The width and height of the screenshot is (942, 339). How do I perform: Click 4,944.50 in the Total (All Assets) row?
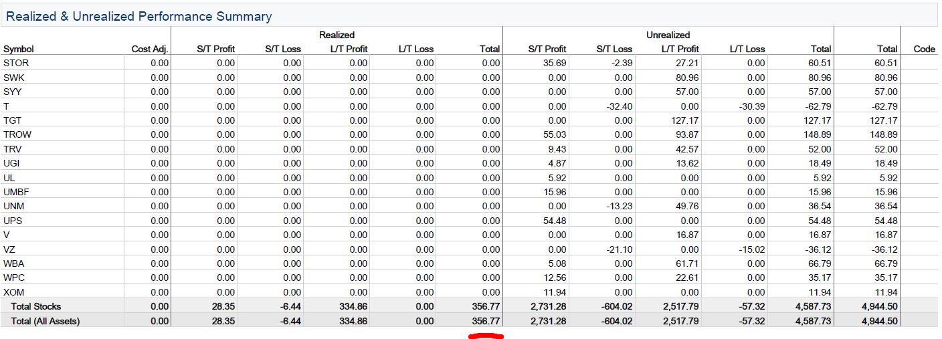[x=878, y=321]
